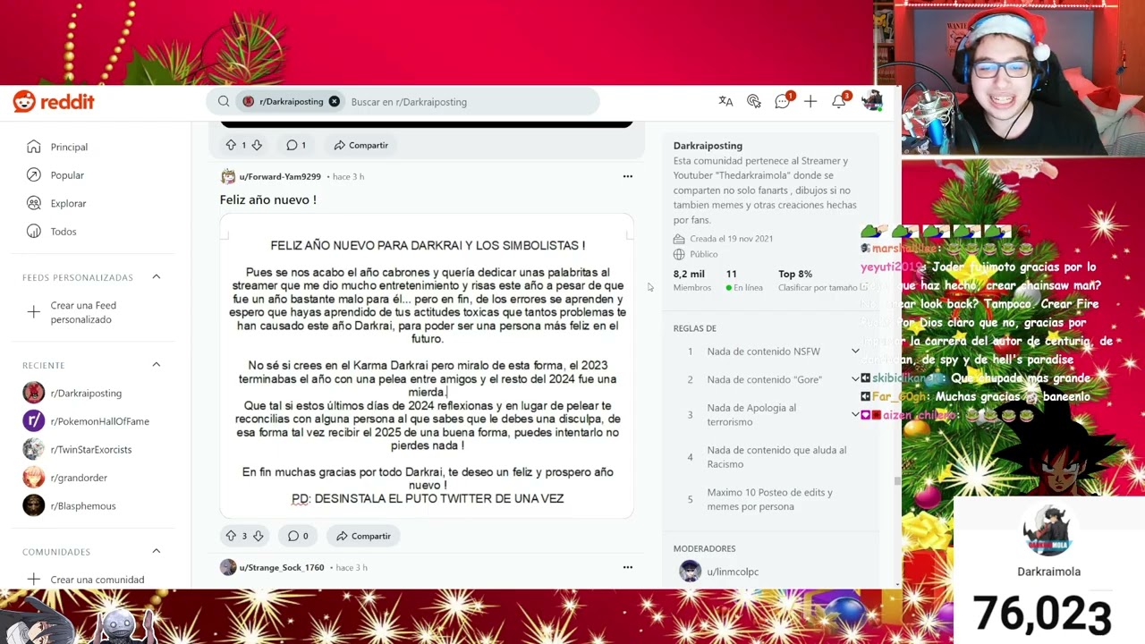Screen dimensions: 1145x644
Task: Click the subscriber count 76,023
Action: click(x=1042, y=614)
